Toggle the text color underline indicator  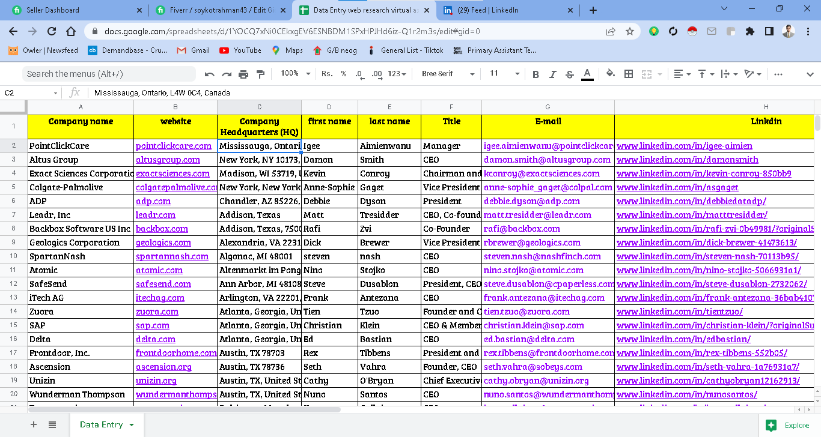click(x=587, y=73)
